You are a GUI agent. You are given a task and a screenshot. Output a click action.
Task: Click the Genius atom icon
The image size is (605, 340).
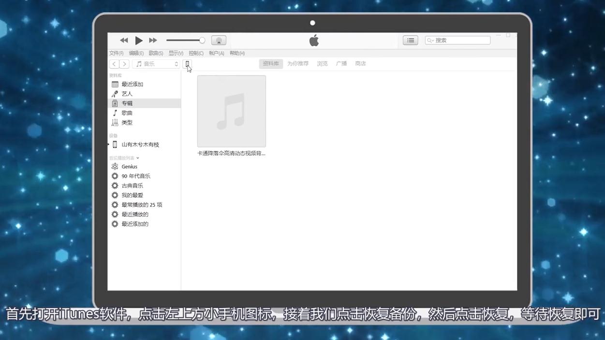115,166
